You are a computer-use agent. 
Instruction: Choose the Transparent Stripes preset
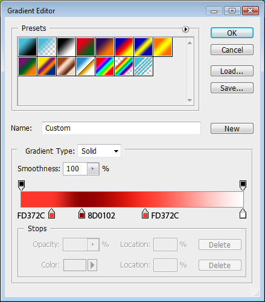tap(143, 66)
